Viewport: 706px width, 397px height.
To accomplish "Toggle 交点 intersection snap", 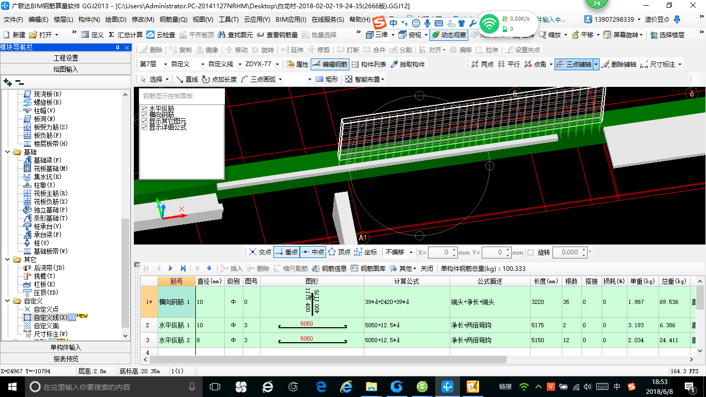I will (x=260, y=252).
